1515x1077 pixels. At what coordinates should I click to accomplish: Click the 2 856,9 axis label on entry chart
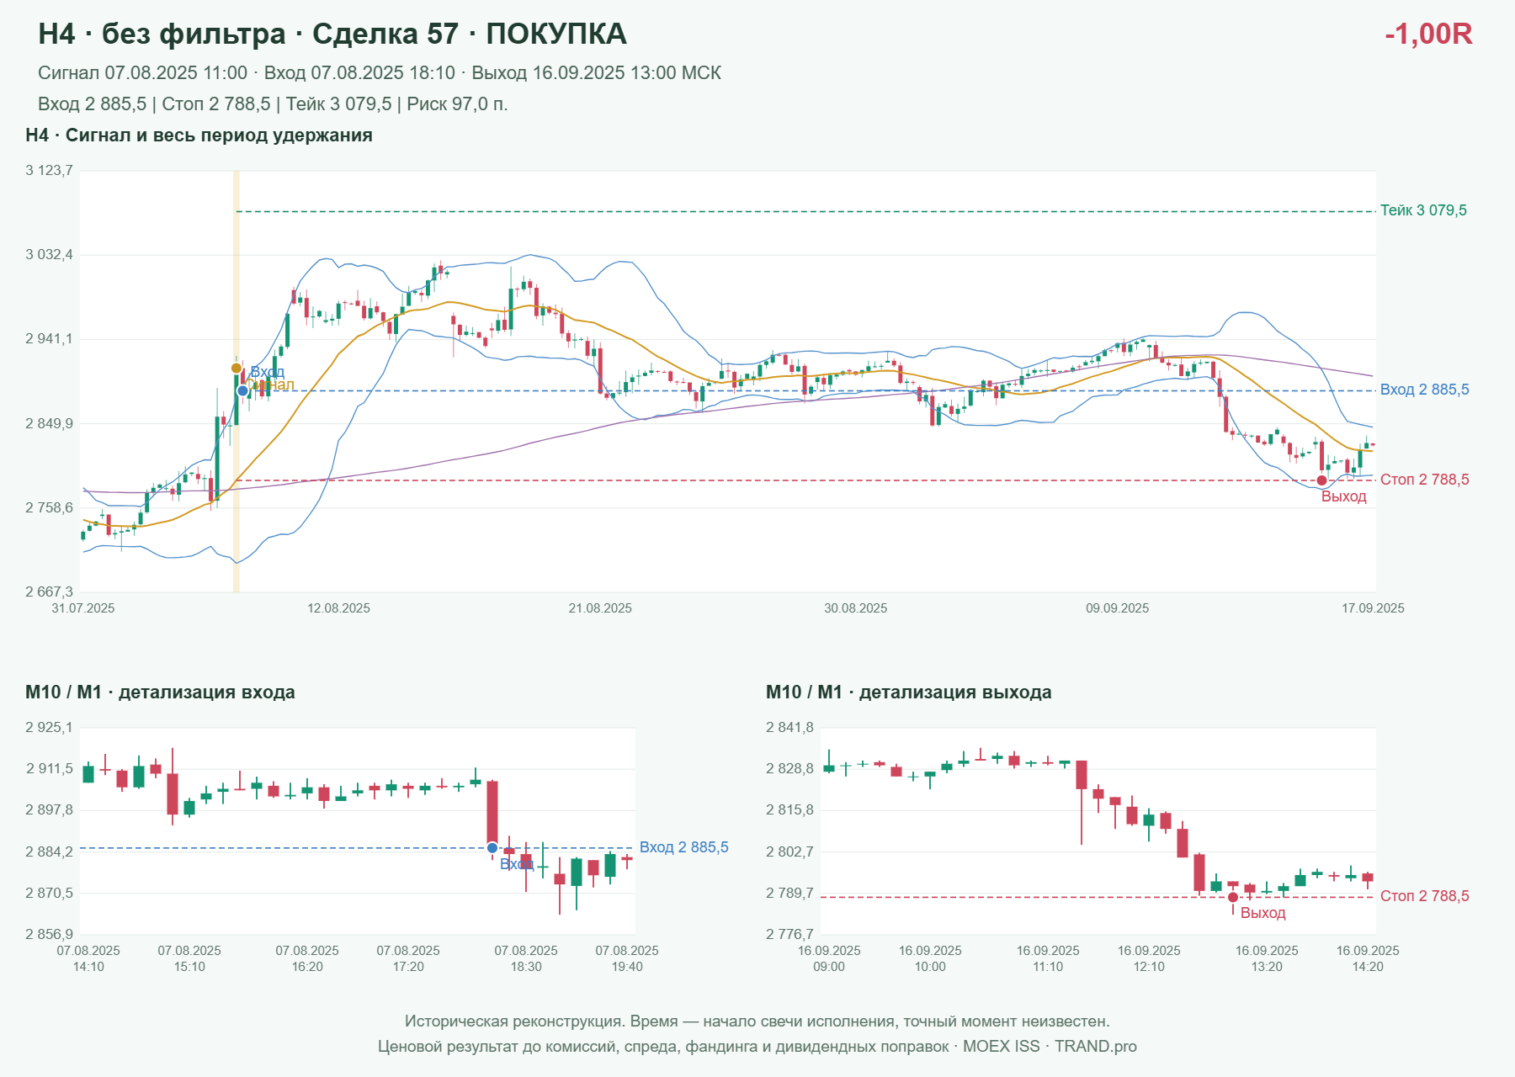50,934
